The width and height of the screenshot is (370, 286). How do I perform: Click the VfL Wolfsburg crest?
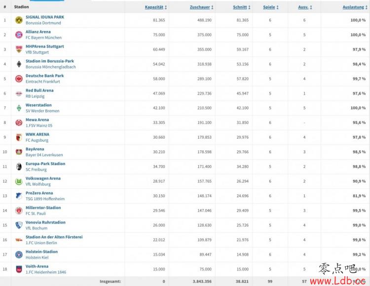pos(19,181)
